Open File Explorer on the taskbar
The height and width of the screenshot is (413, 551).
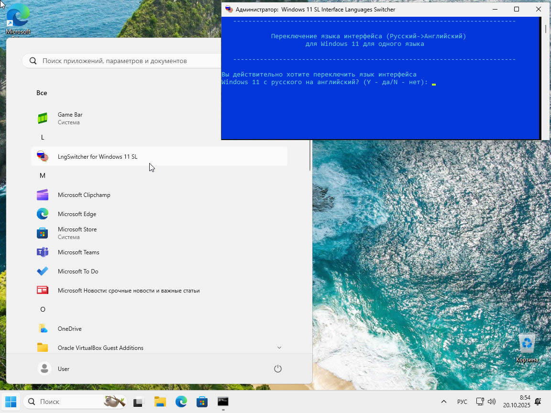click(x=160, y=402)
